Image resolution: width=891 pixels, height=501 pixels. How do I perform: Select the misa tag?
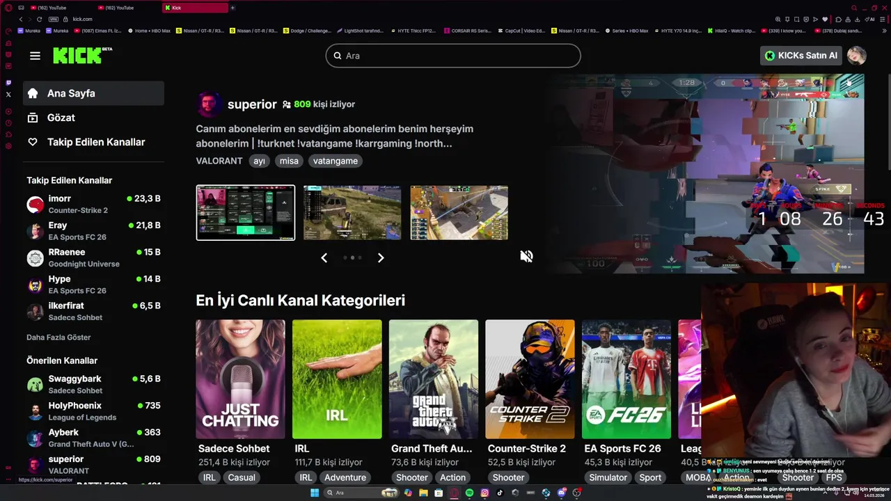point(289,161)
